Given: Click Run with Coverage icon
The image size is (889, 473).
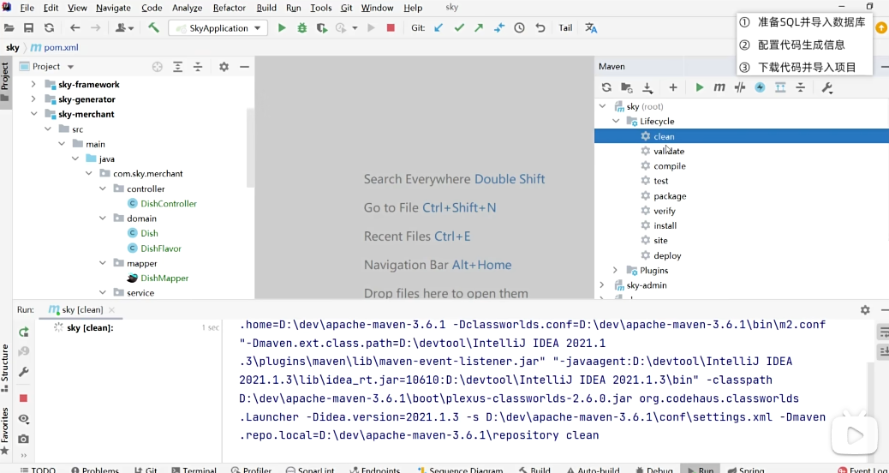Looking at the screenshot, I should [x=322, y=27].
